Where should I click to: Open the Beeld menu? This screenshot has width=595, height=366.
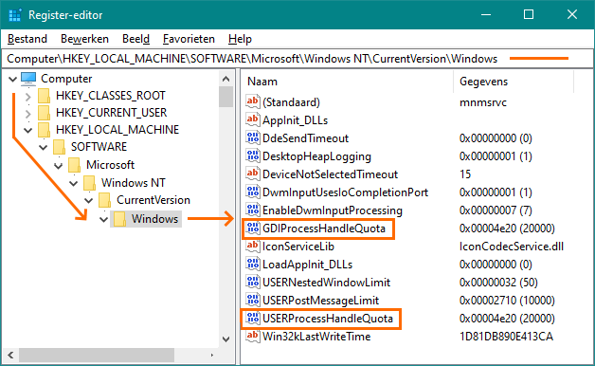point(135,39)
